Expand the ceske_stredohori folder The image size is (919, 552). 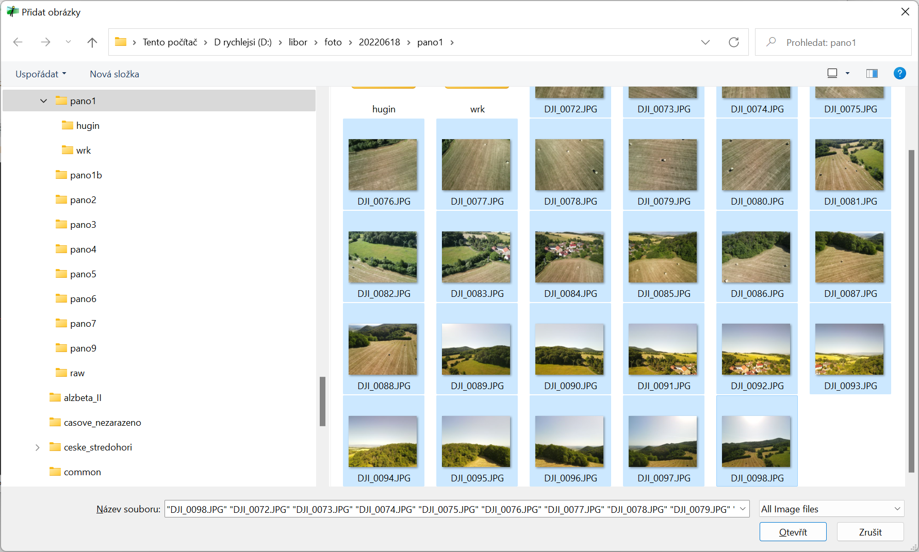pyautogui.click(x=38, y=447)
